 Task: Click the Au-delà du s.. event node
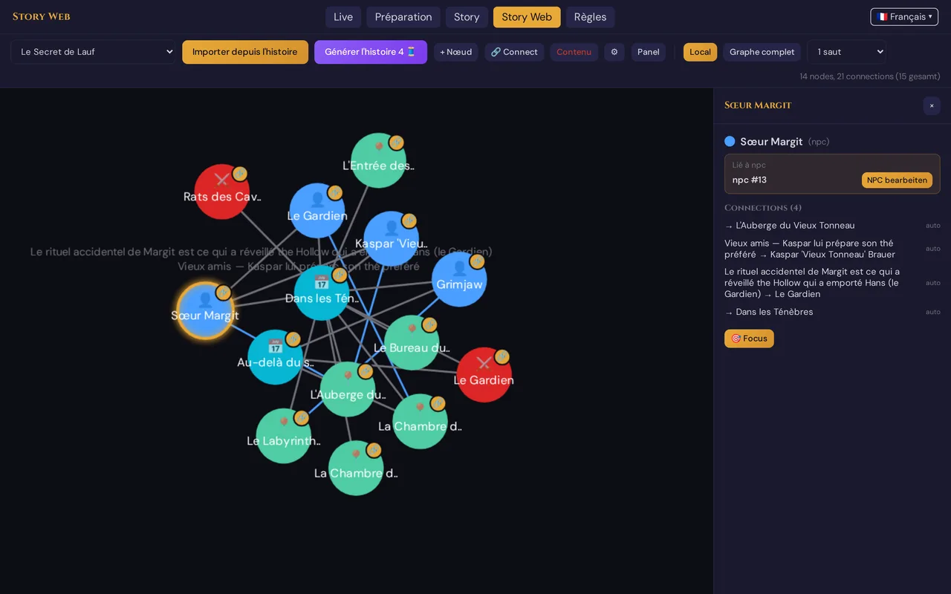point(275,357)
